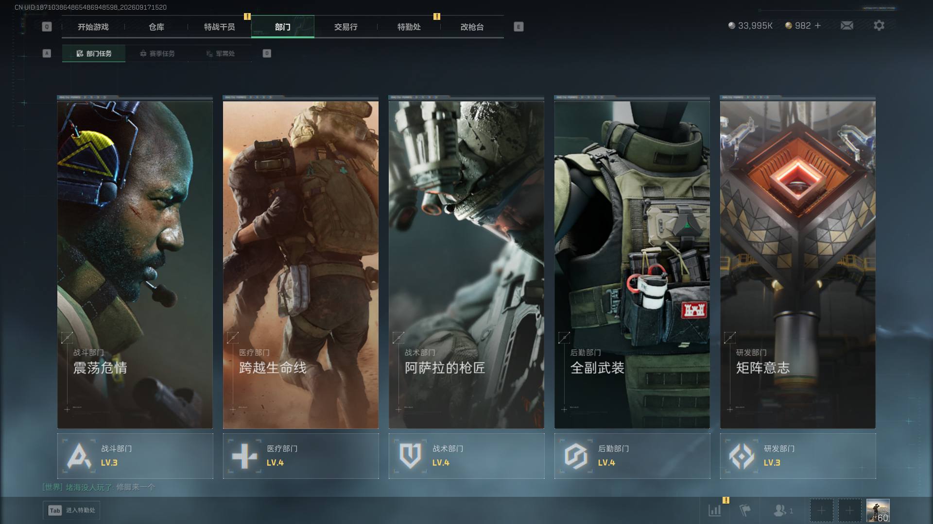Open the statistics bar chart icon

click(x=715, y=510)
